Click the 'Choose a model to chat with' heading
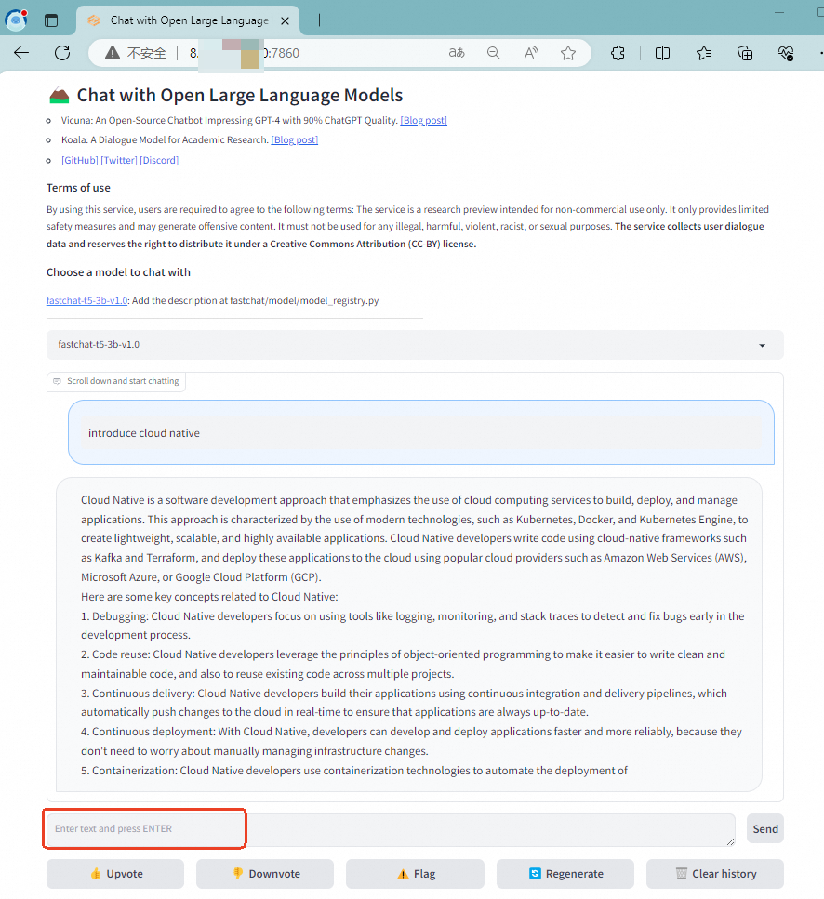Viewport: 824px width, 899px height. pyautogui.click(x=118, y=272)
